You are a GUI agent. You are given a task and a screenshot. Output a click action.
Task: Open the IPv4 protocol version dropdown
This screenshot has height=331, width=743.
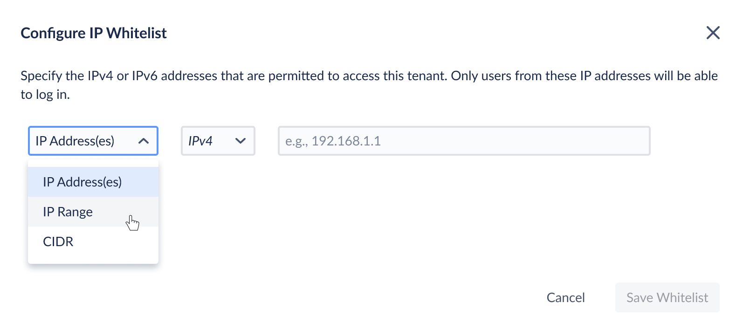pyautogui.click(x=218, y=141)
